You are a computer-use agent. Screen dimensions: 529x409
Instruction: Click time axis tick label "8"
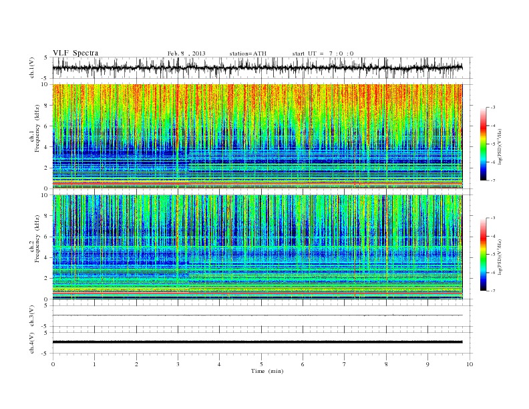[x=386, y=364]
